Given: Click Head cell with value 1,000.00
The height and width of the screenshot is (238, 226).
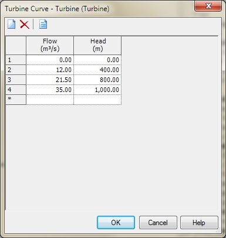Looking at the screenshot, I should point(97,90).
